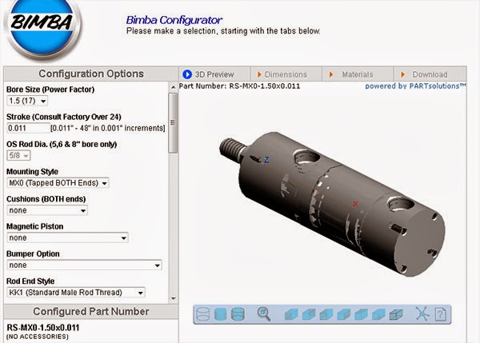Click the Bore Size (Power Factor) label
The height and width of the screenshot is (343, 480).
[x=50, y=90]
